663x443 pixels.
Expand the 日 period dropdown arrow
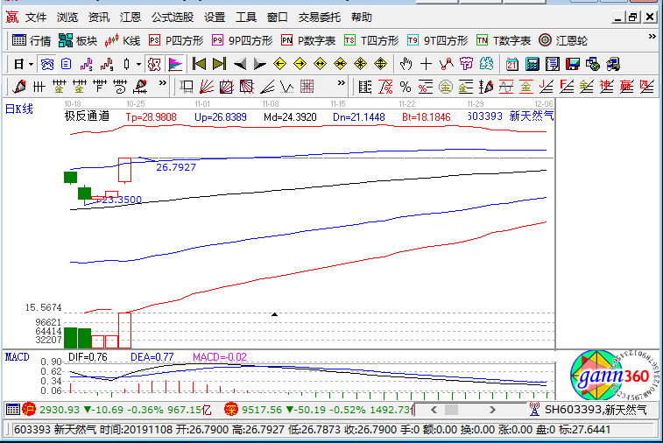coord(31,64)
